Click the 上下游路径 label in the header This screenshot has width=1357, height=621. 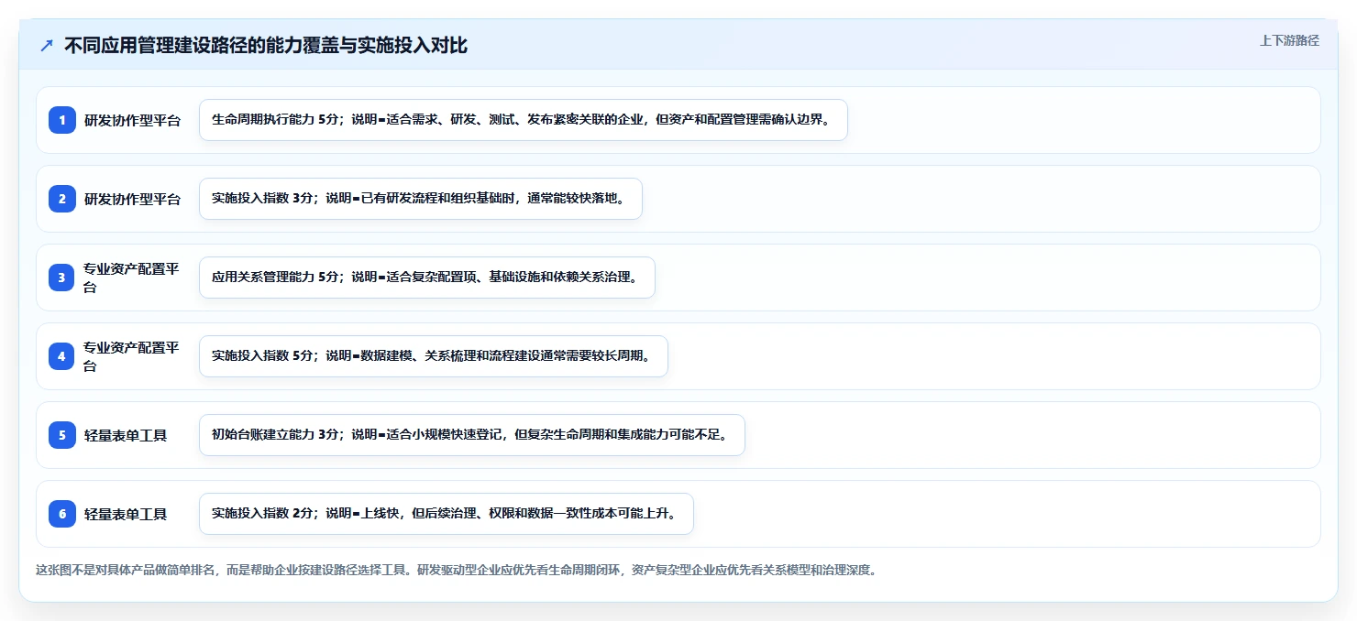pos(1289,40)
